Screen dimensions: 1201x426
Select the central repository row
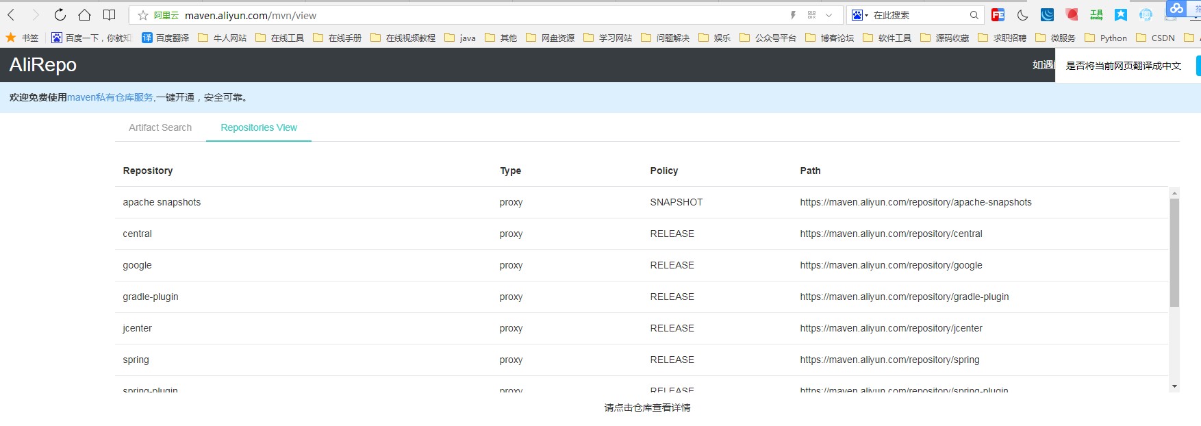click(642, 234)
